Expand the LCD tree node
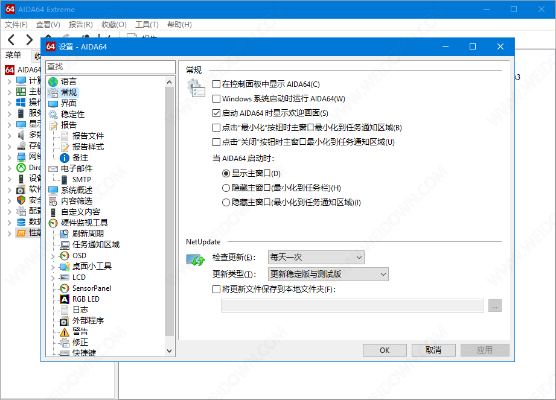 pos(53,278)
